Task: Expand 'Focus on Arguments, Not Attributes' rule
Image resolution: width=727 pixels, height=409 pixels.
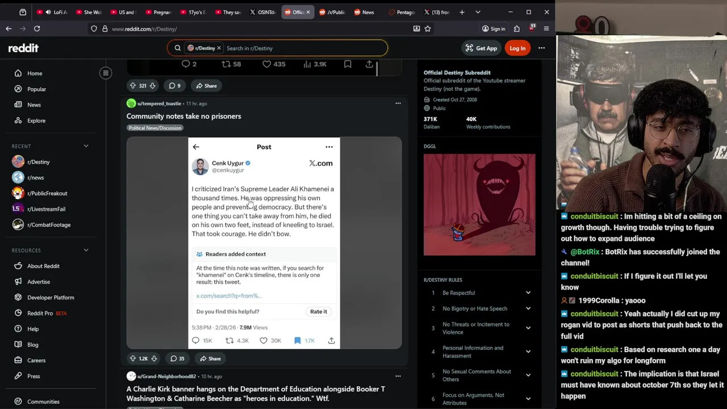Action: (x=528, y=399)
